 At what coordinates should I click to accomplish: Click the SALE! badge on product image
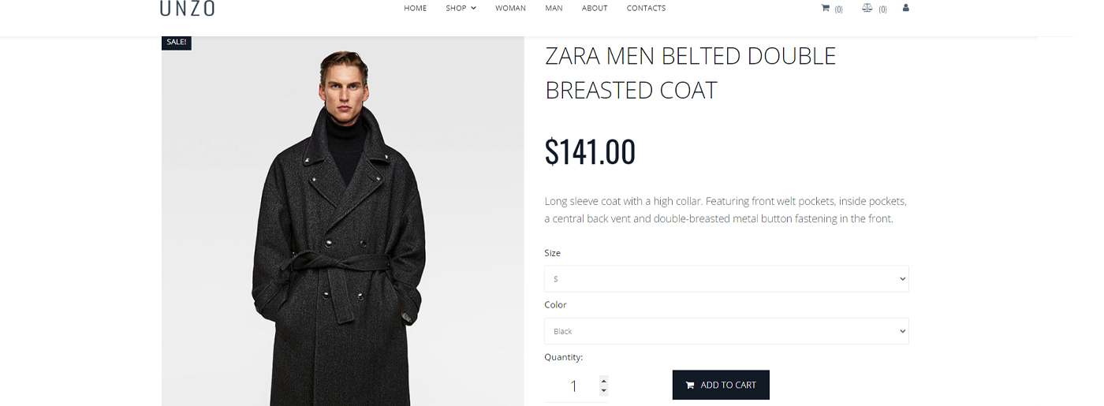[177, 43]
